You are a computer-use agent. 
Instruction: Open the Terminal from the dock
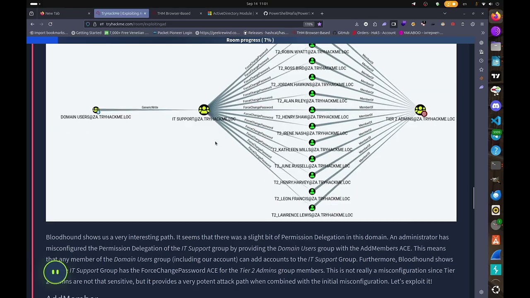pyautogui.click(x=496, y=166)
